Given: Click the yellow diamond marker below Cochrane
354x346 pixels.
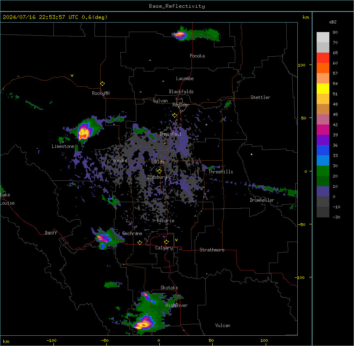Looking at the screenshot, I should point(140,242).
